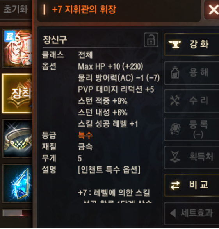Expand the 세트효과 set effect panel
Screen dimensions: 219x229
pos(191,213)
